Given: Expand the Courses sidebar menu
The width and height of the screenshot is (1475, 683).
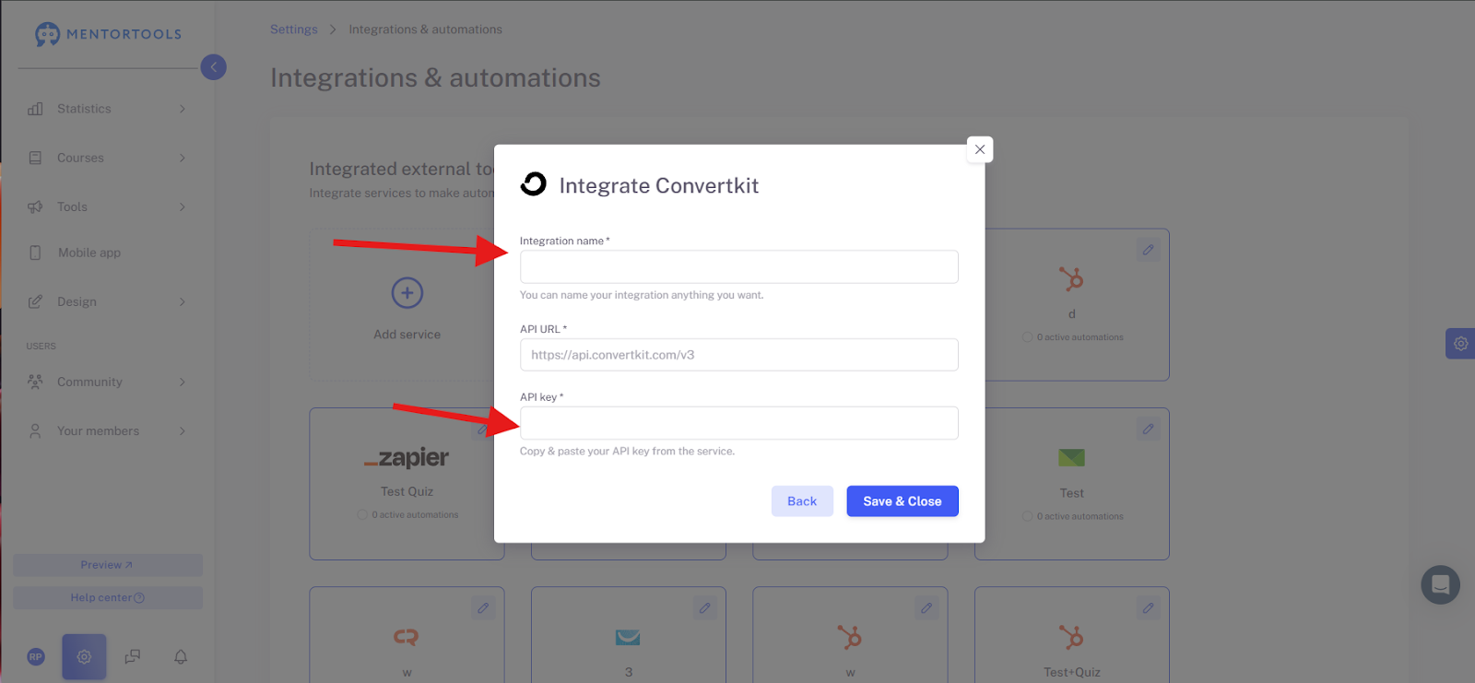Looking at the screenshot, I should click(x=107, y=158).
